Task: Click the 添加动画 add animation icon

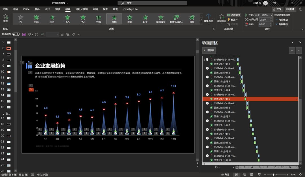Action: (221, 17)
